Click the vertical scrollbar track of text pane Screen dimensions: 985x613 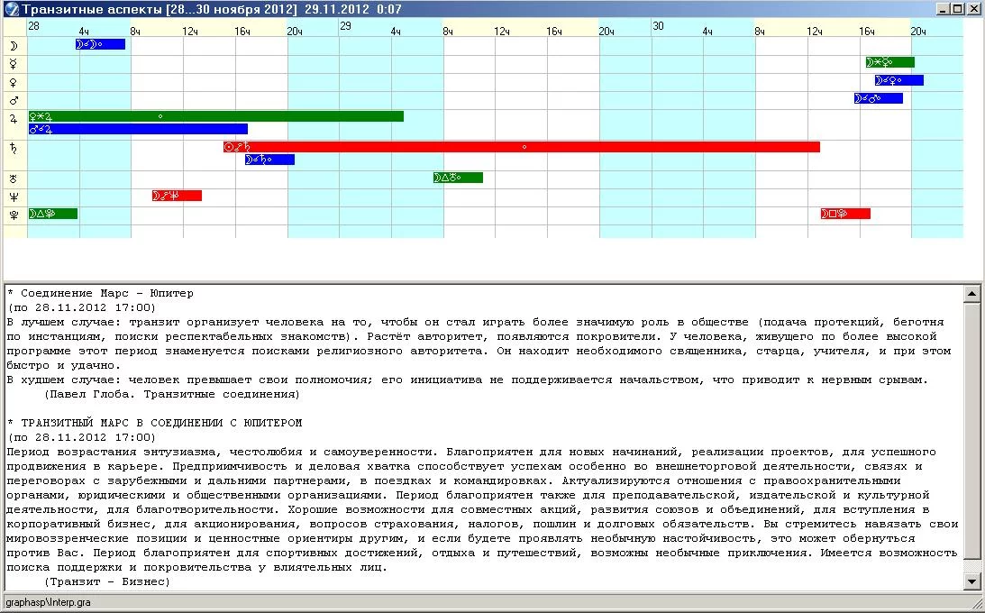tap(971, 440)
